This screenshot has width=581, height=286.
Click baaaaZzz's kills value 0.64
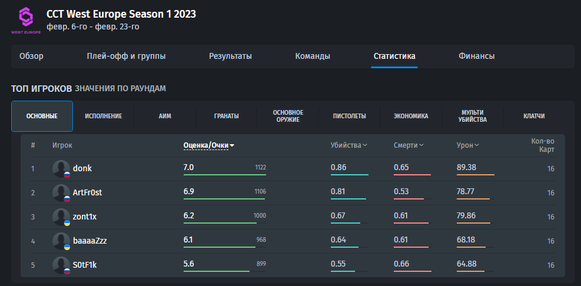pos(338,240)
